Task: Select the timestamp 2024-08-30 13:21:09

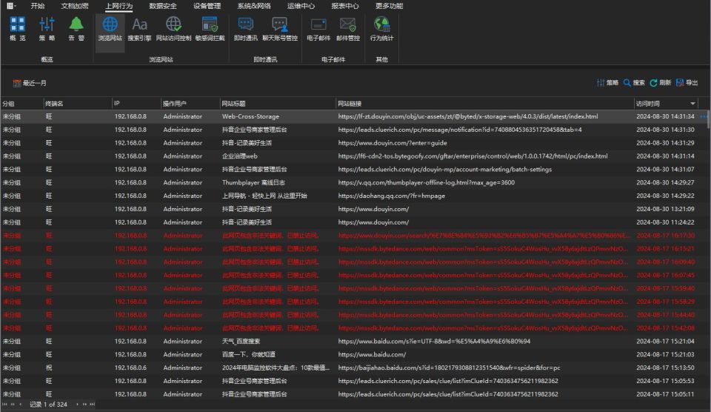Action: (x=665, y=209)
